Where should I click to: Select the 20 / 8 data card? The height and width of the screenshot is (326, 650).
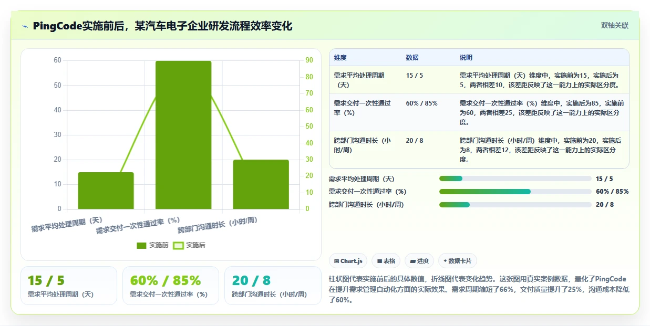coord(273,286)
